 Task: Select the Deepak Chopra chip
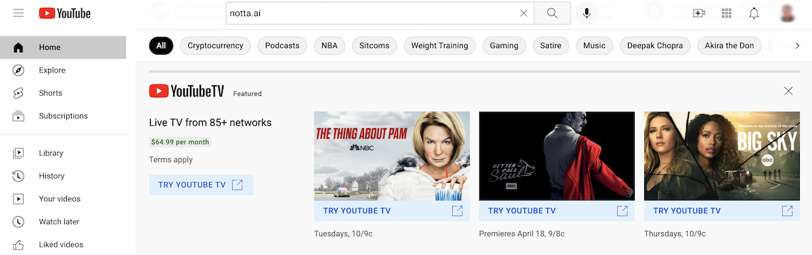point(656,46)
